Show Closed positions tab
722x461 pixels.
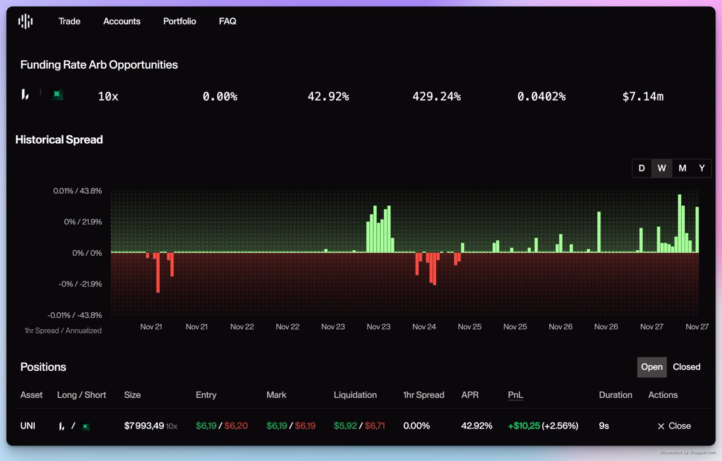(687, 367)
